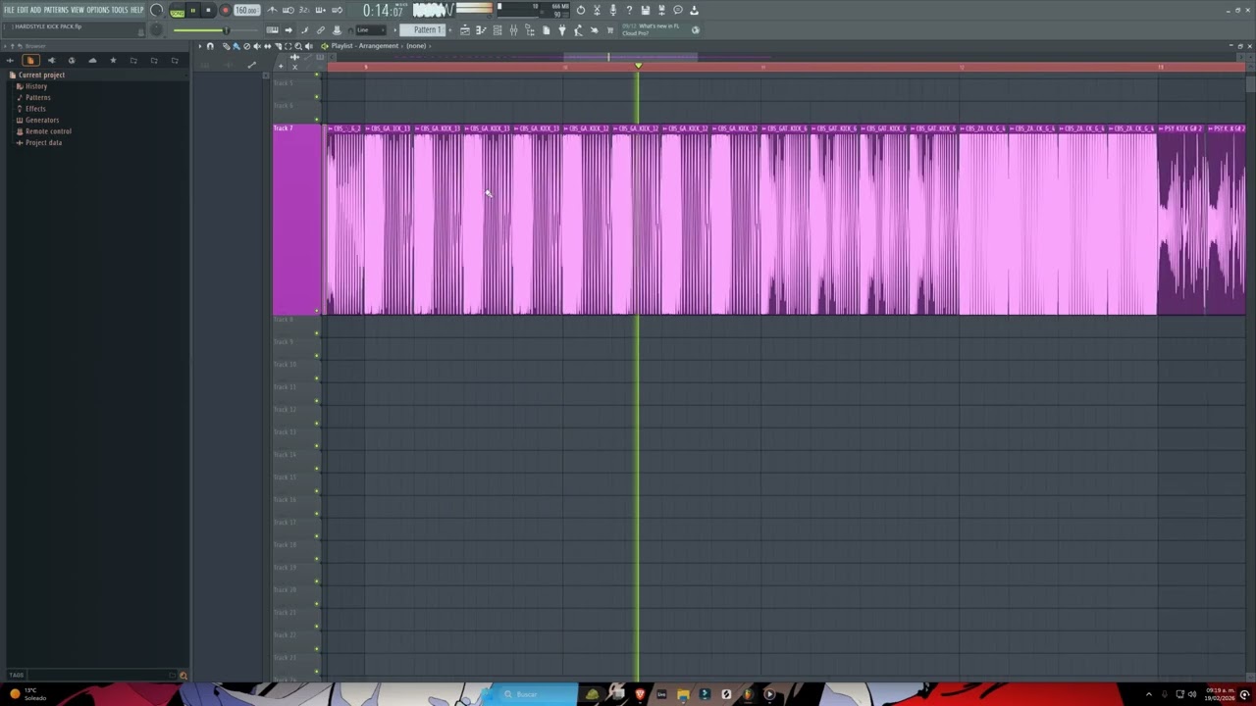Open the plugin picker icon
This screenshot has height=706, width=1256.
pyautogui.click(x=561, y=29)
